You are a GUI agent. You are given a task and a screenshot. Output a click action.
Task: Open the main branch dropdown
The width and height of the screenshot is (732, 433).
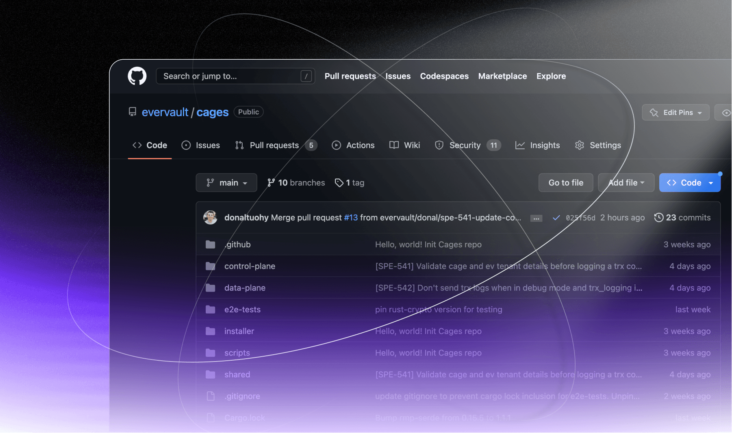click(x=226, y=183)
